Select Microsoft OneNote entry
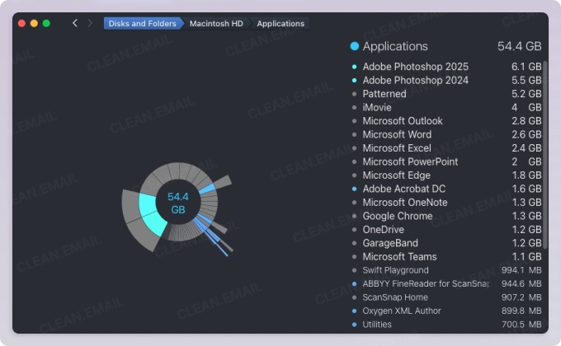This screenshot has width=561, height=346. click(x=446, y=203)
